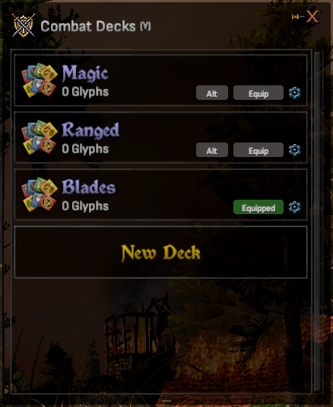The image size is (333, 407).
Task: Click the resize handle at window bottom
Action: click(x=166, y=401)
